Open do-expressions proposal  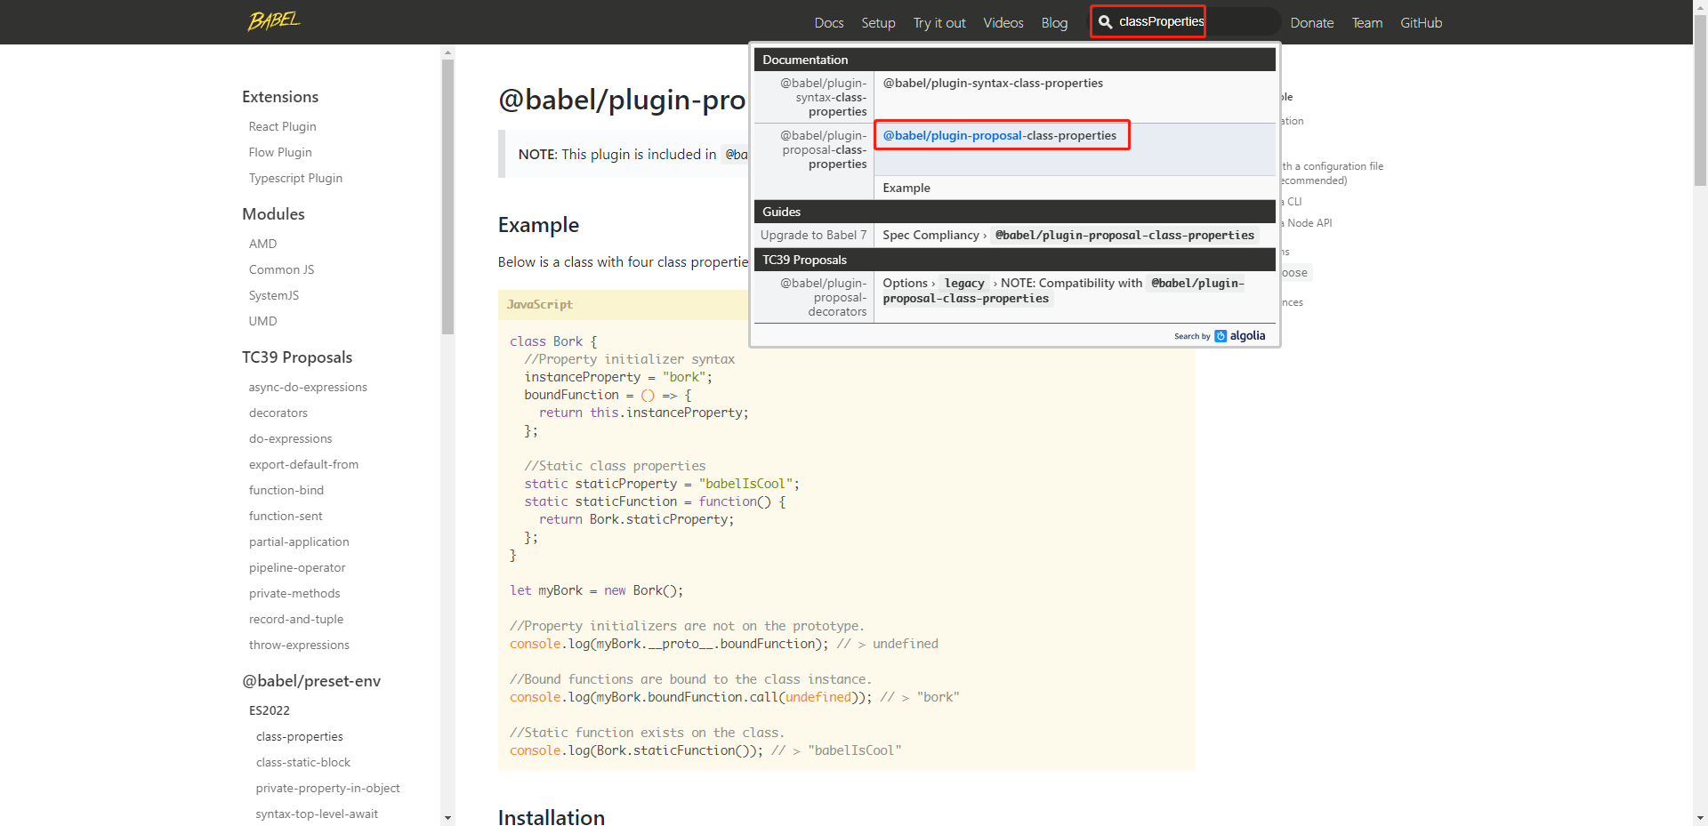(290, 438)
